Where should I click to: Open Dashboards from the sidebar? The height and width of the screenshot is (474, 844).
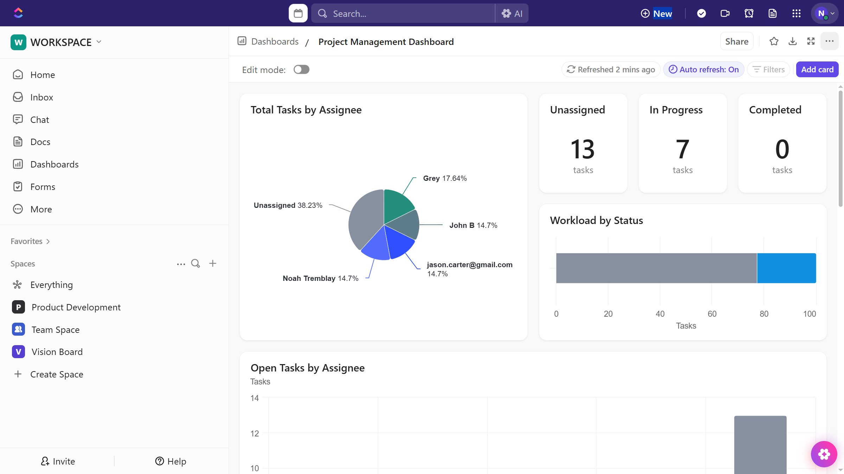(55, 164)
